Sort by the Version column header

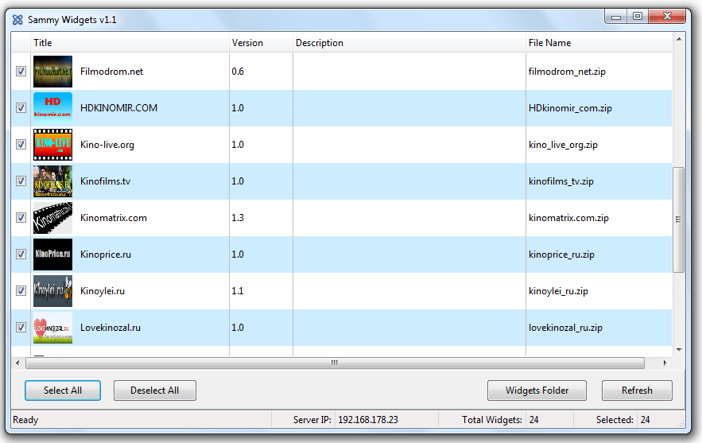(x=260, y=43)
